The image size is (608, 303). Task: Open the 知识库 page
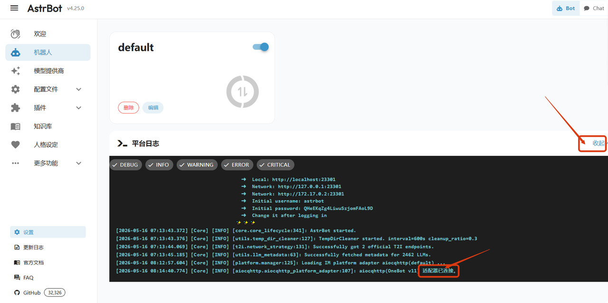(48, 126)
